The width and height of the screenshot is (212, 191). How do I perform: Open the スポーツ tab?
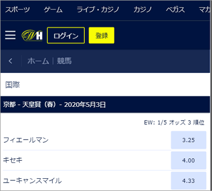(x=17, y=10)
